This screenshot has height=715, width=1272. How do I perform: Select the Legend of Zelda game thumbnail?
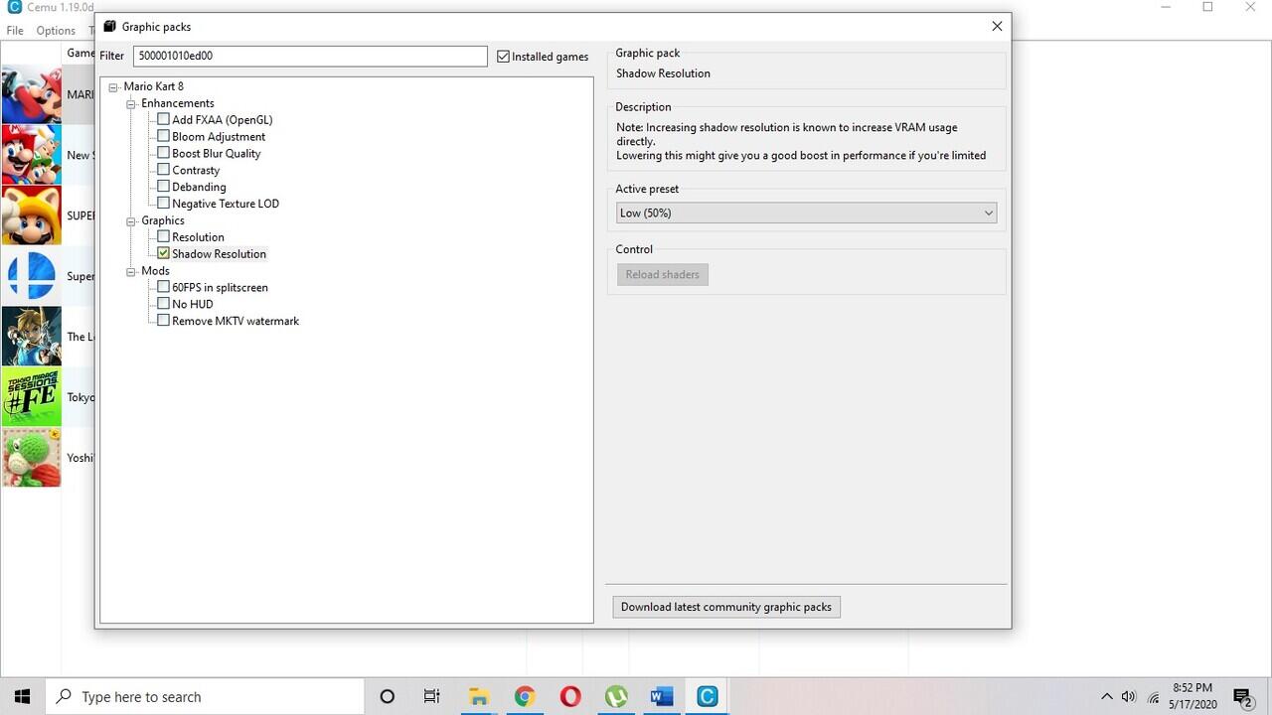31,337
